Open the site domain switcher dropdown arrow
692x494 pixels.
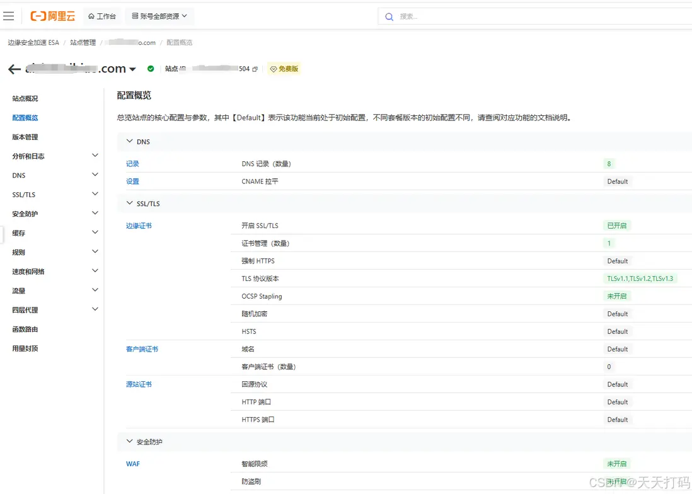(132, 69)
